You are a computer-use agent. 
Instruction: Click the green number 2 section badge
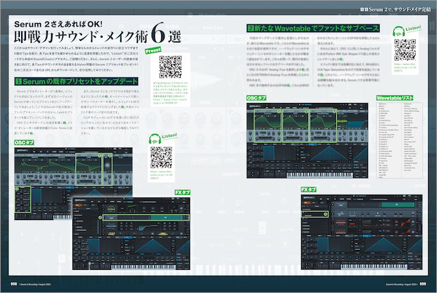tap(251, 29)
